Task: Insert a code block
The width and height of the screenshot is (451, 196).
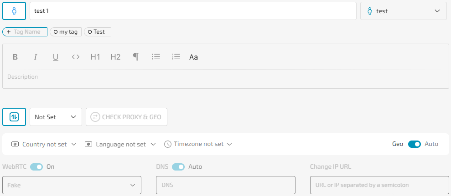Action: (x=76, y=57)
